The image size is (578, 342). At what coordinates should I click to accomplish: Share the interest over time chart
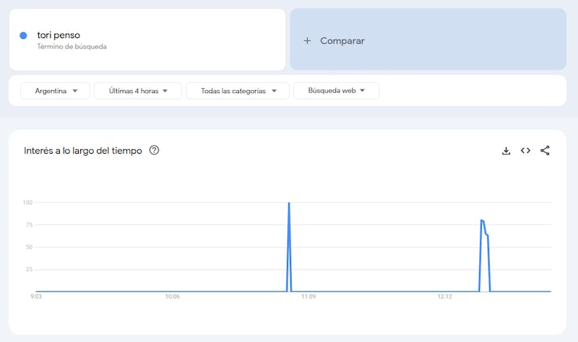coord(545,150)
